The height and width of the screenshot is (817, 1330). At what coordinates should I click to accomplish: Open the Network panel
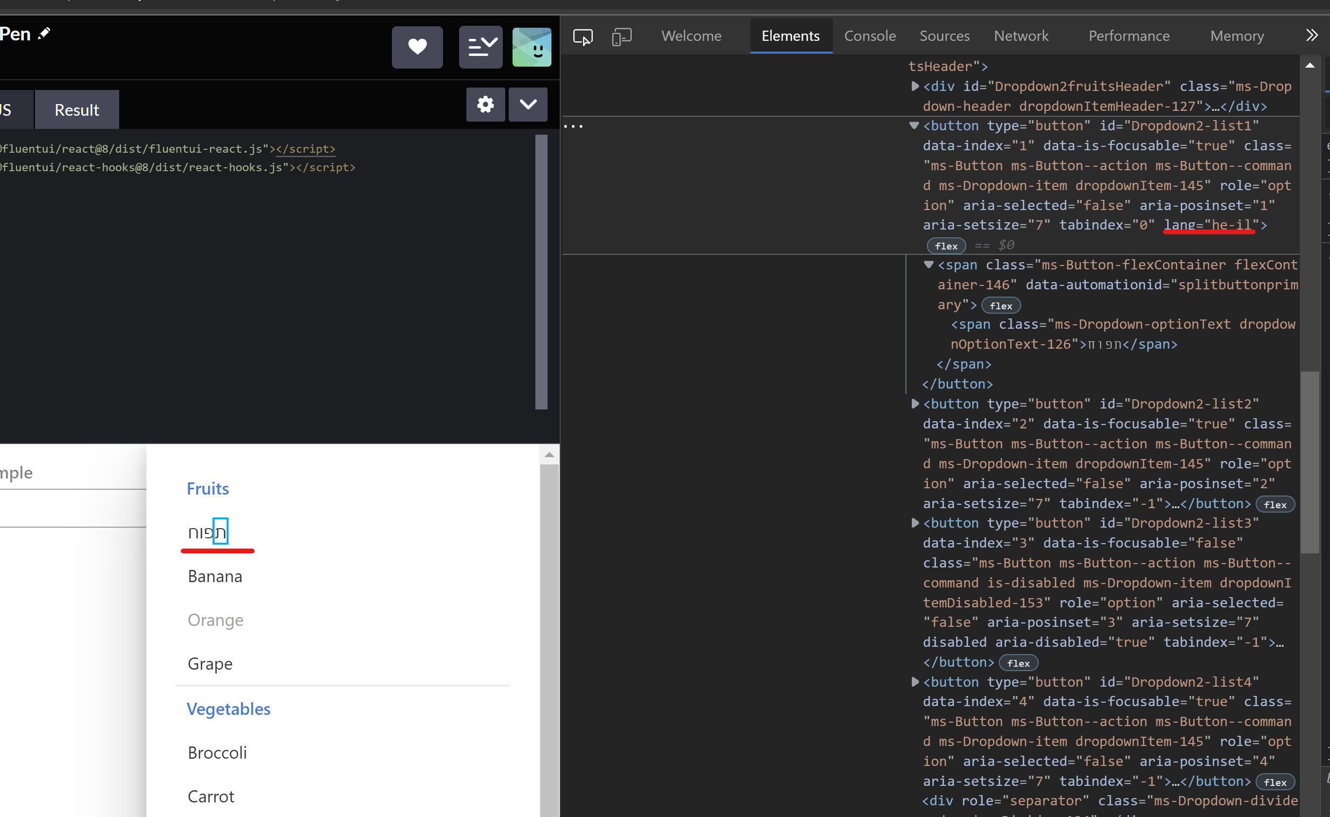coord(1020,36)
